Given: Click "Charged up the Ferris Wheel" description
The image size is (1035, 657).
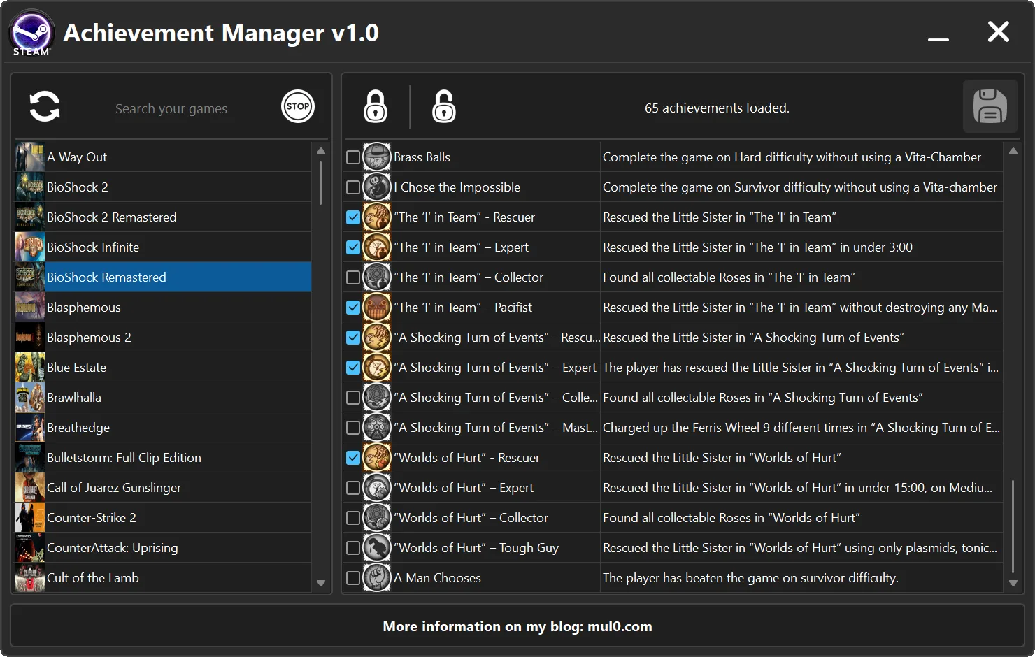Looking at the screenshot, I should pyautogui.click(x=801, y=428).
